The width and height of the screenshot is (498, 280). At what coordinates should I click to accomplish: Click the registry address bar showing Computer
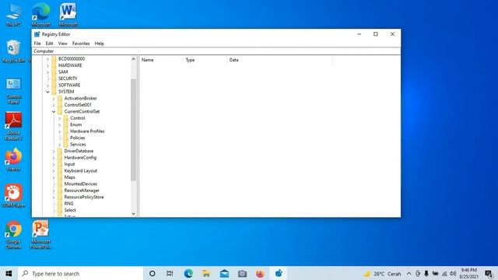(x=216, y=51)
